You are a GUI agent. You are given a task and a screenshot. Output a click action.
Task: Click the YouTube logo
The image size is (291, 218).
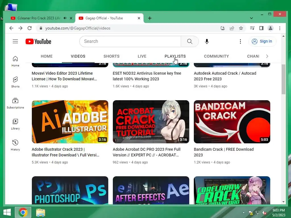point(38,41)
